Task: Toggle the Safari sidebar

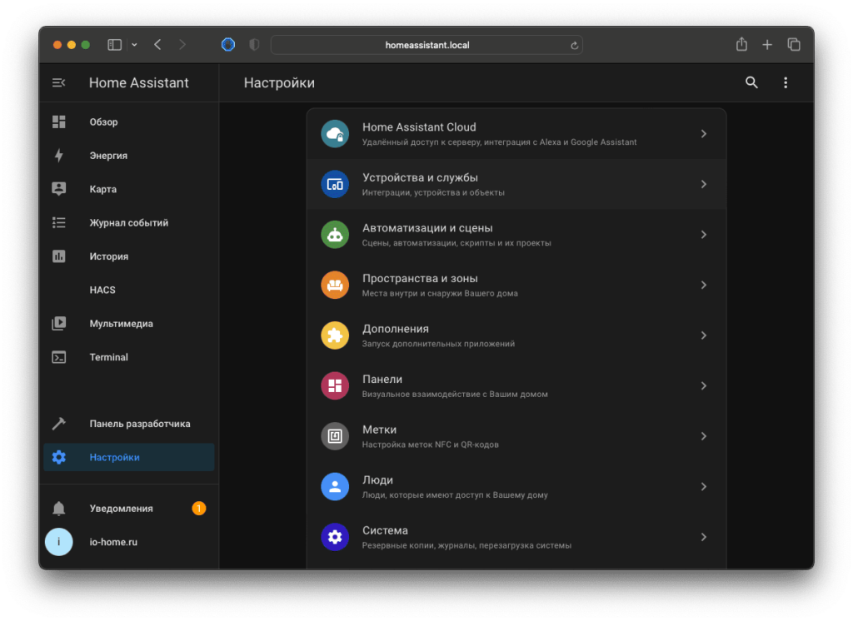Action: 114,45
